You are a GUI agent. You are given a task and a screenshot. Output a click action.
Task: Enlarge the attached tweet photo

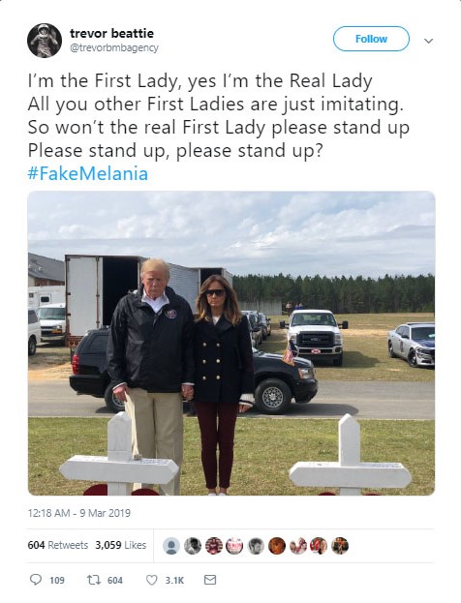click(x=231, y=344)
